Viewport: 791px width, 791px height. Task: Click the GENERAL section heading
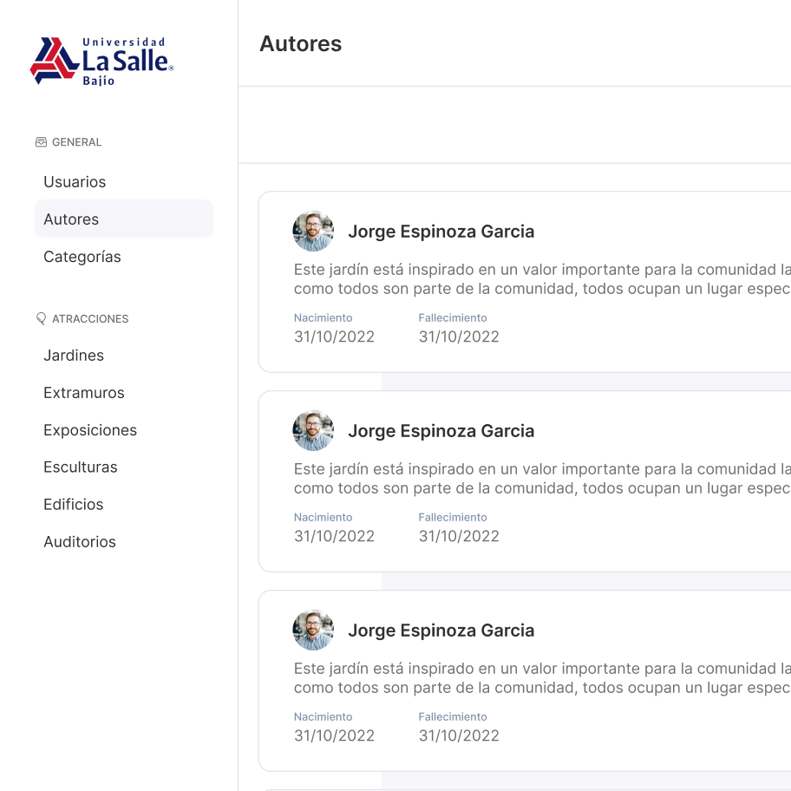point(76,142)
